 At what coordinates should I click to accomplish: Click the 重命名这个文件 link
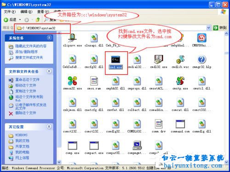coord(27,80)
